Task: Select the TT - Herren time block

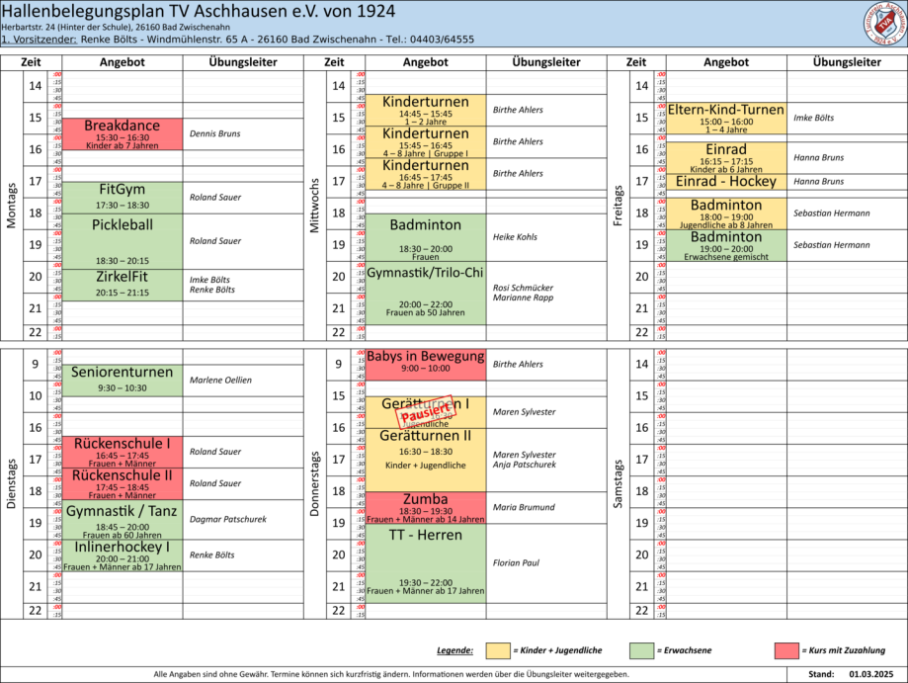Action: [426, 561]
